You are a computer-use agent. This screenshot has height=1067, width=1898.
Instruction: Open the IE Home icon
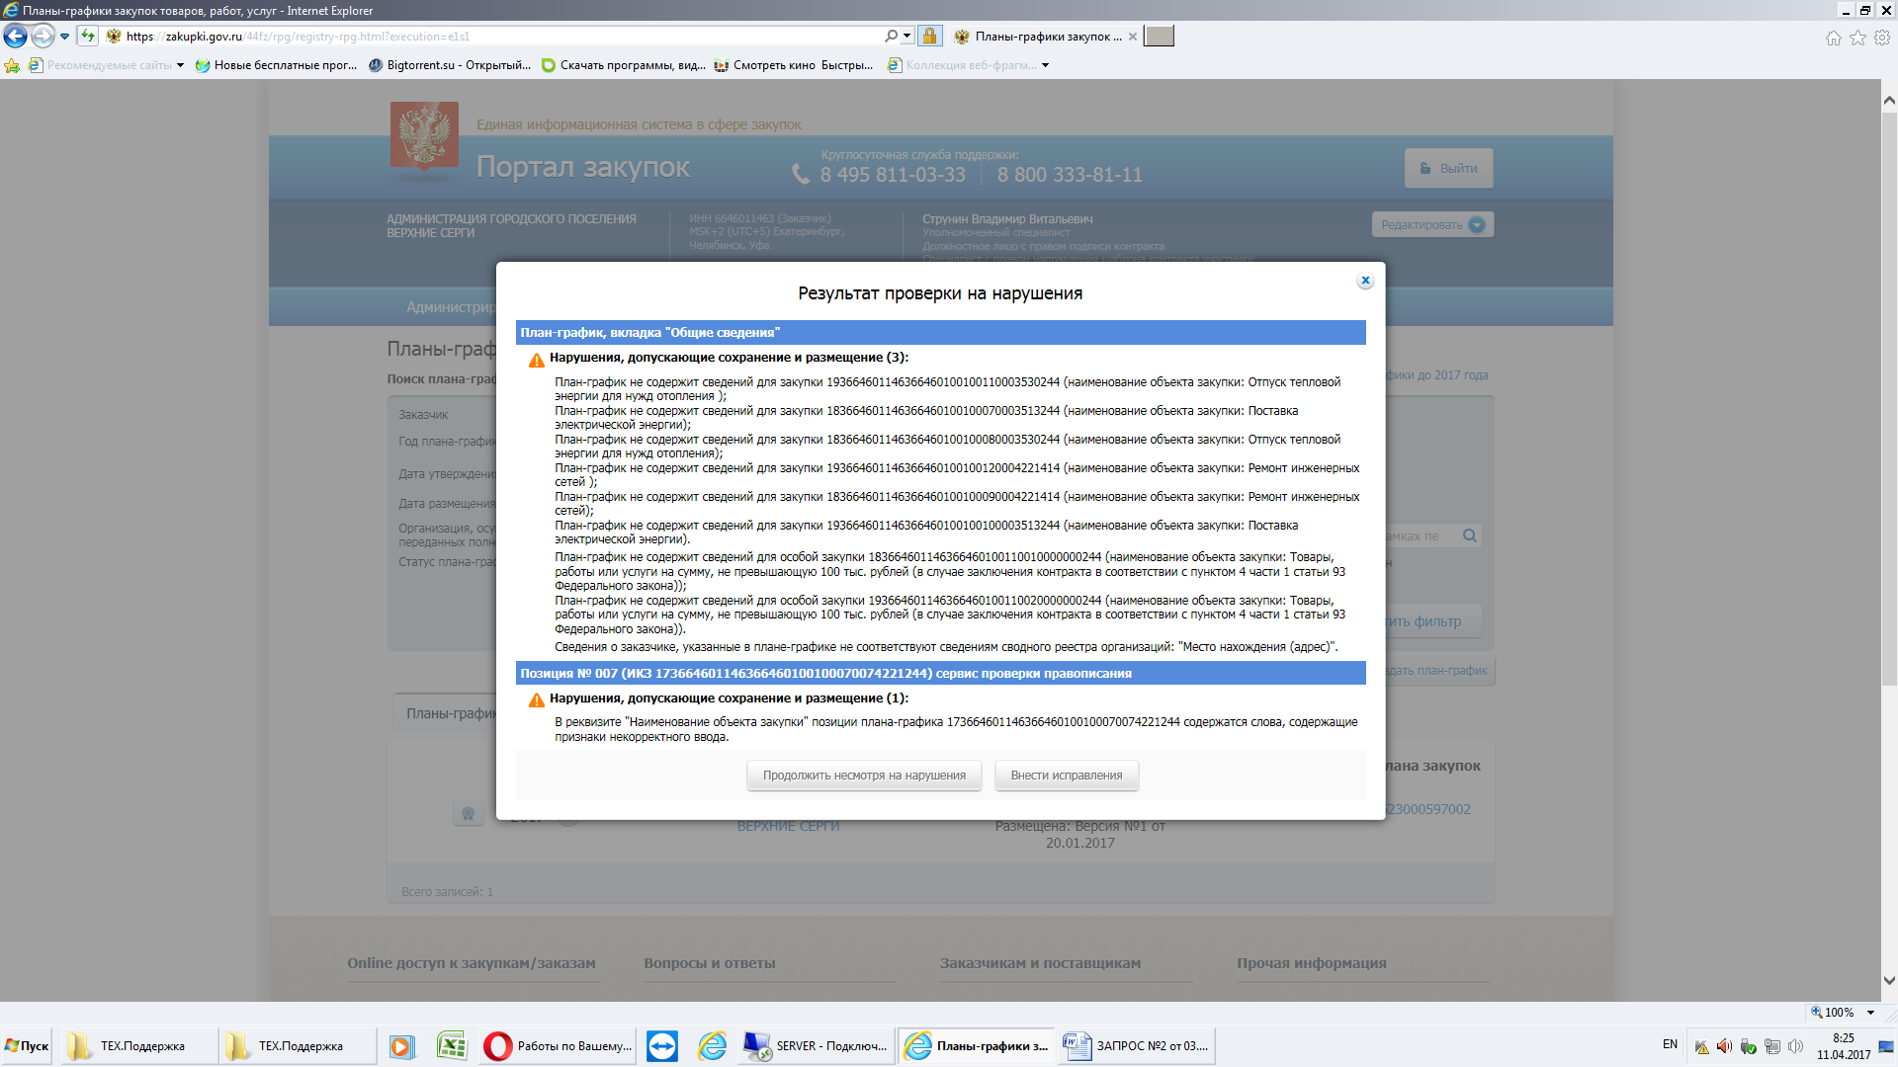click(1834, 38)
